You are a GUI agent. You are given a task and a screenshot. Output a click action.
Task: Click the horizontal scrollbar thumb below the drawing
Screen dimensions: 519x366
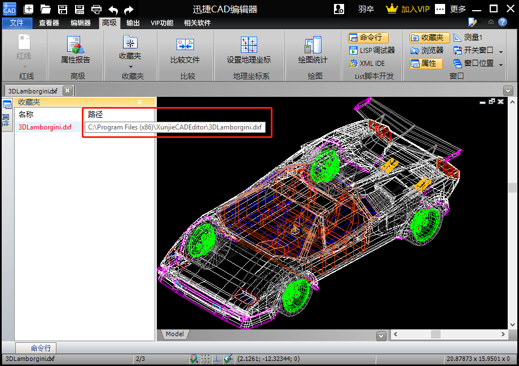(x=436, y=334)
